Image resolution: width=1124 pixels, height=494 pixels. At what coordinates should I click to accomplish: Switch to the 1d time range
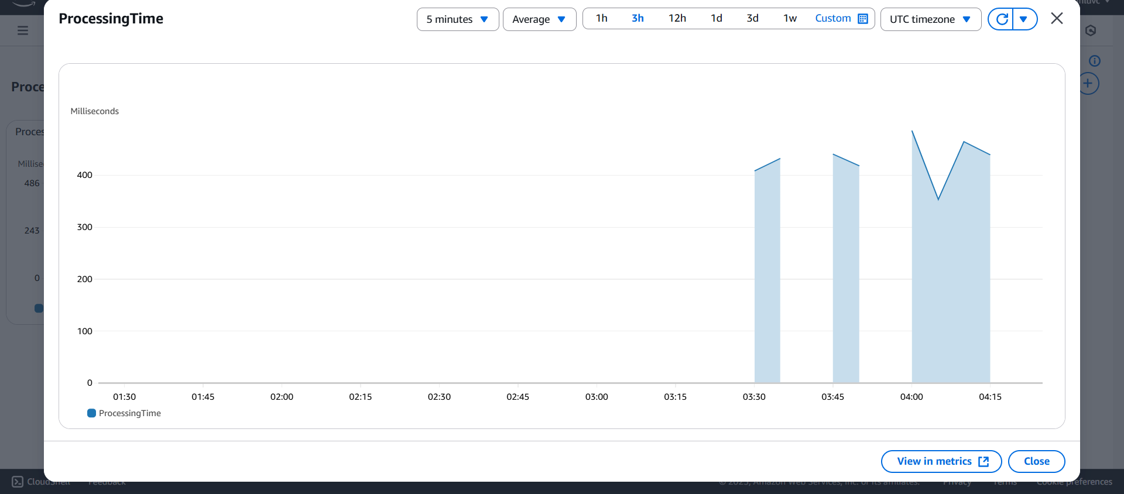(716, 19)
